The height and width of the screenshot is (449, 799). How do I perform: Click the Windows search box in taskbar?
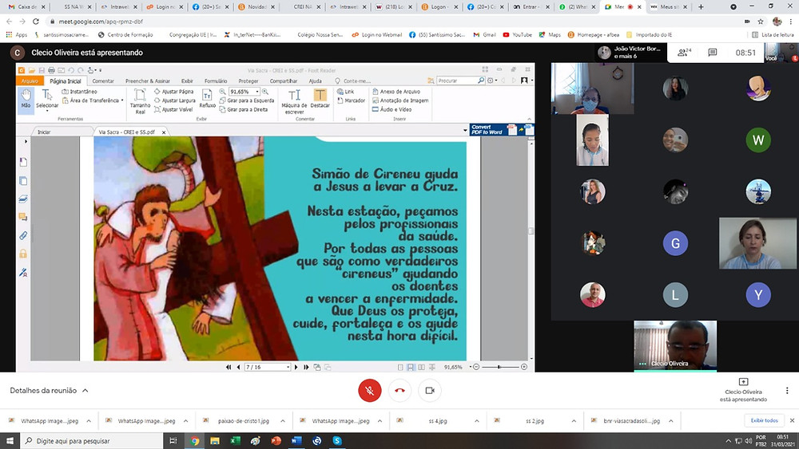[x=91, y=441]
